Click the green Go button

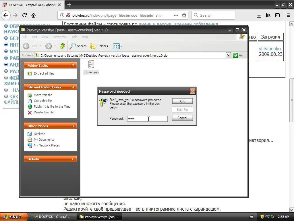[238, 55]
